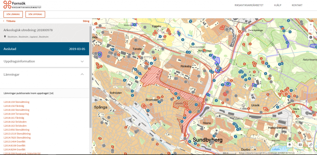This screenshot has height=155, width=317.
Task: Open L2018:159 Stensättning entry
Action: (16, 102)
